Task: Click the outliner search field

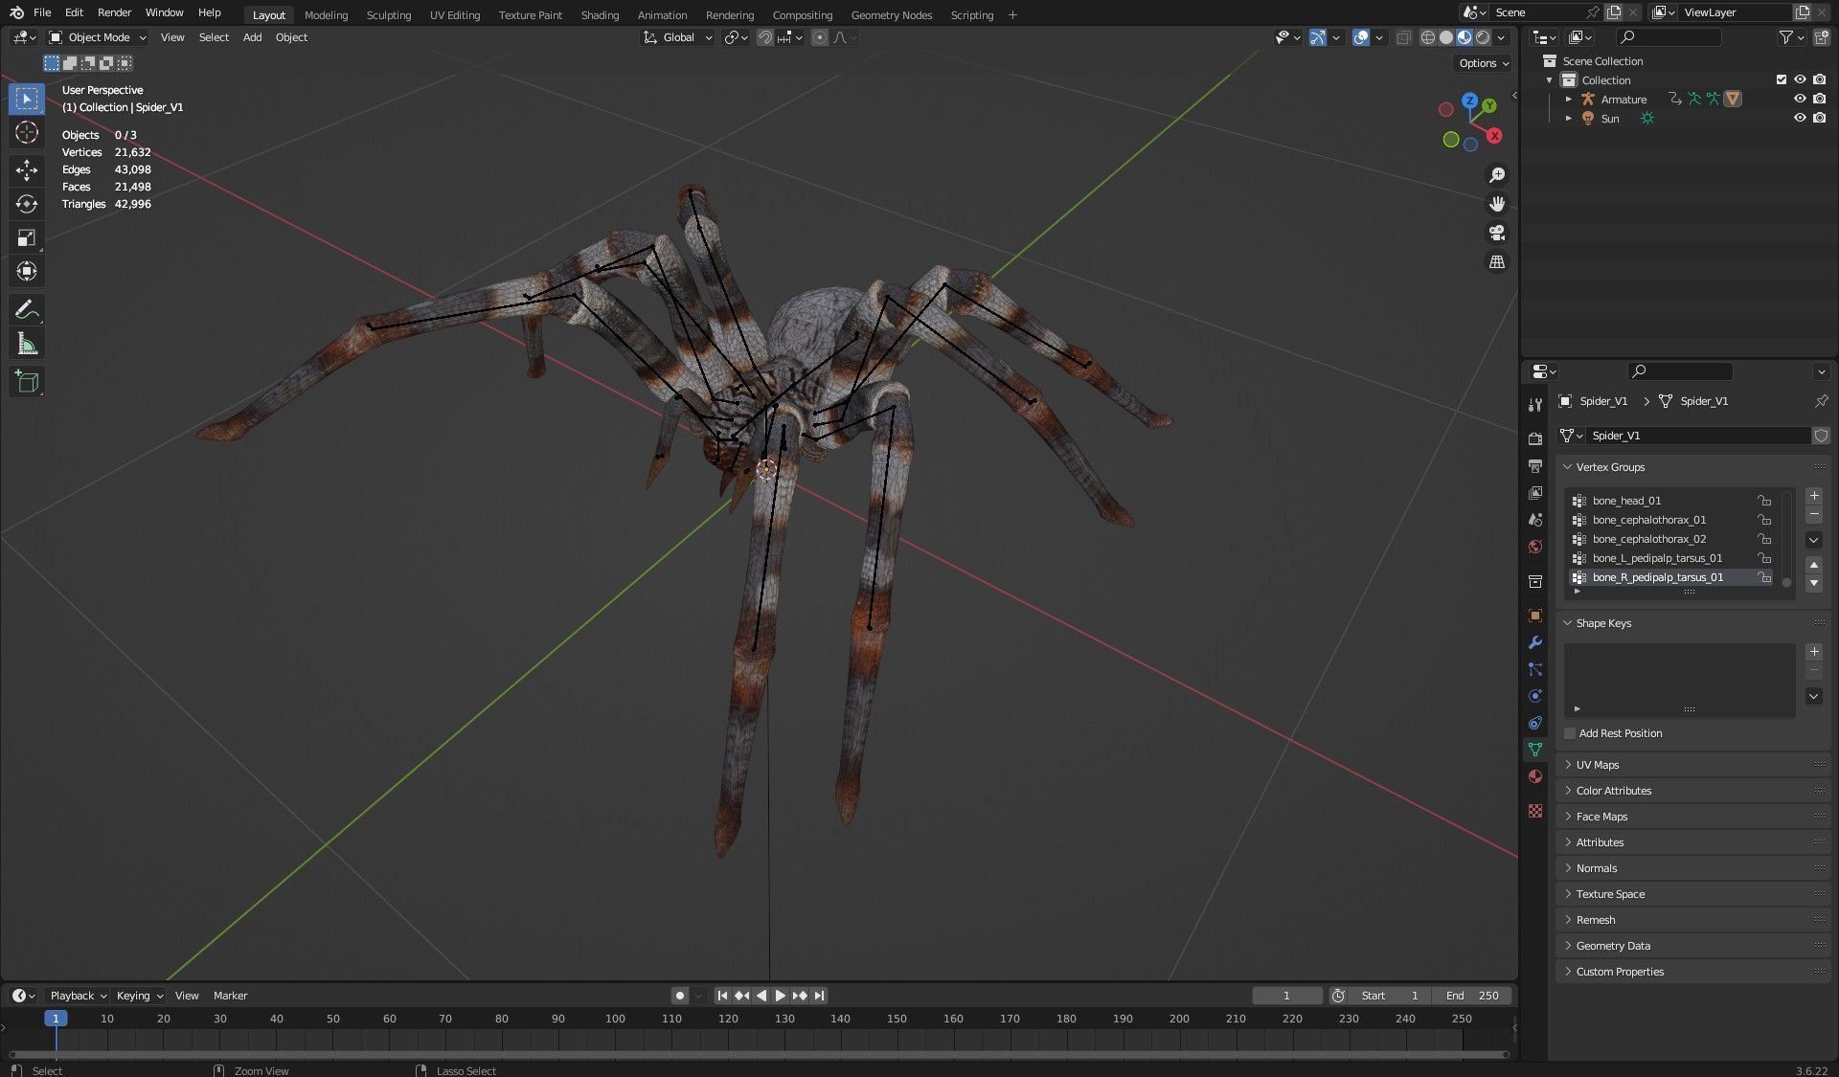Action: [x=1669, y=37]
